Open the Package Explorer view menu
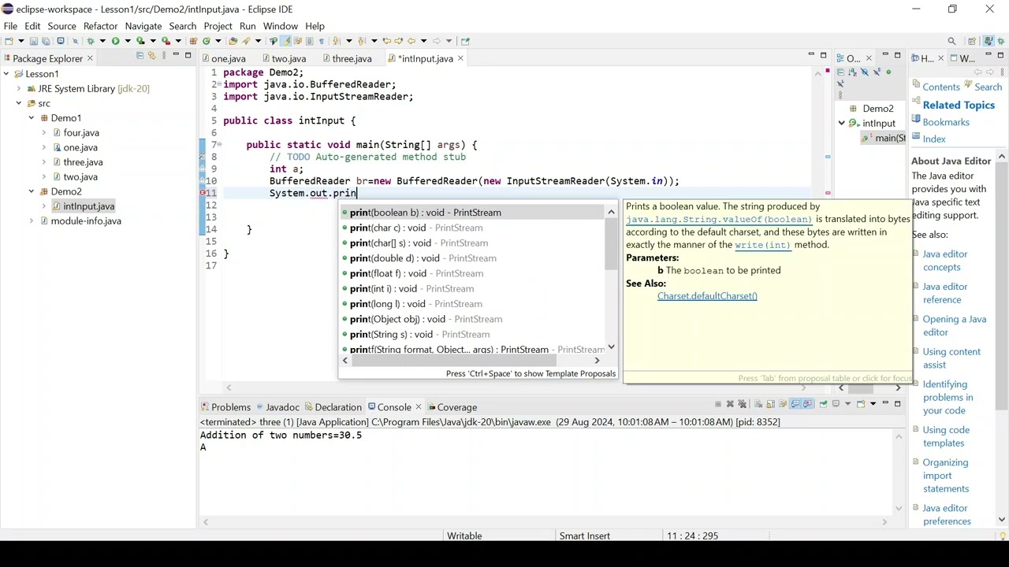The image size is (1009, 567). pyautogui.click(x=164, y=55)
